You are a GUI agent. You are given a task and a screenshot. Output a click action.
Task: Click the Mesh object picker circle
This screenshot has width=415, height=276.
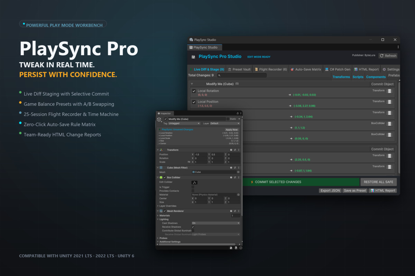tap(238, 172)
